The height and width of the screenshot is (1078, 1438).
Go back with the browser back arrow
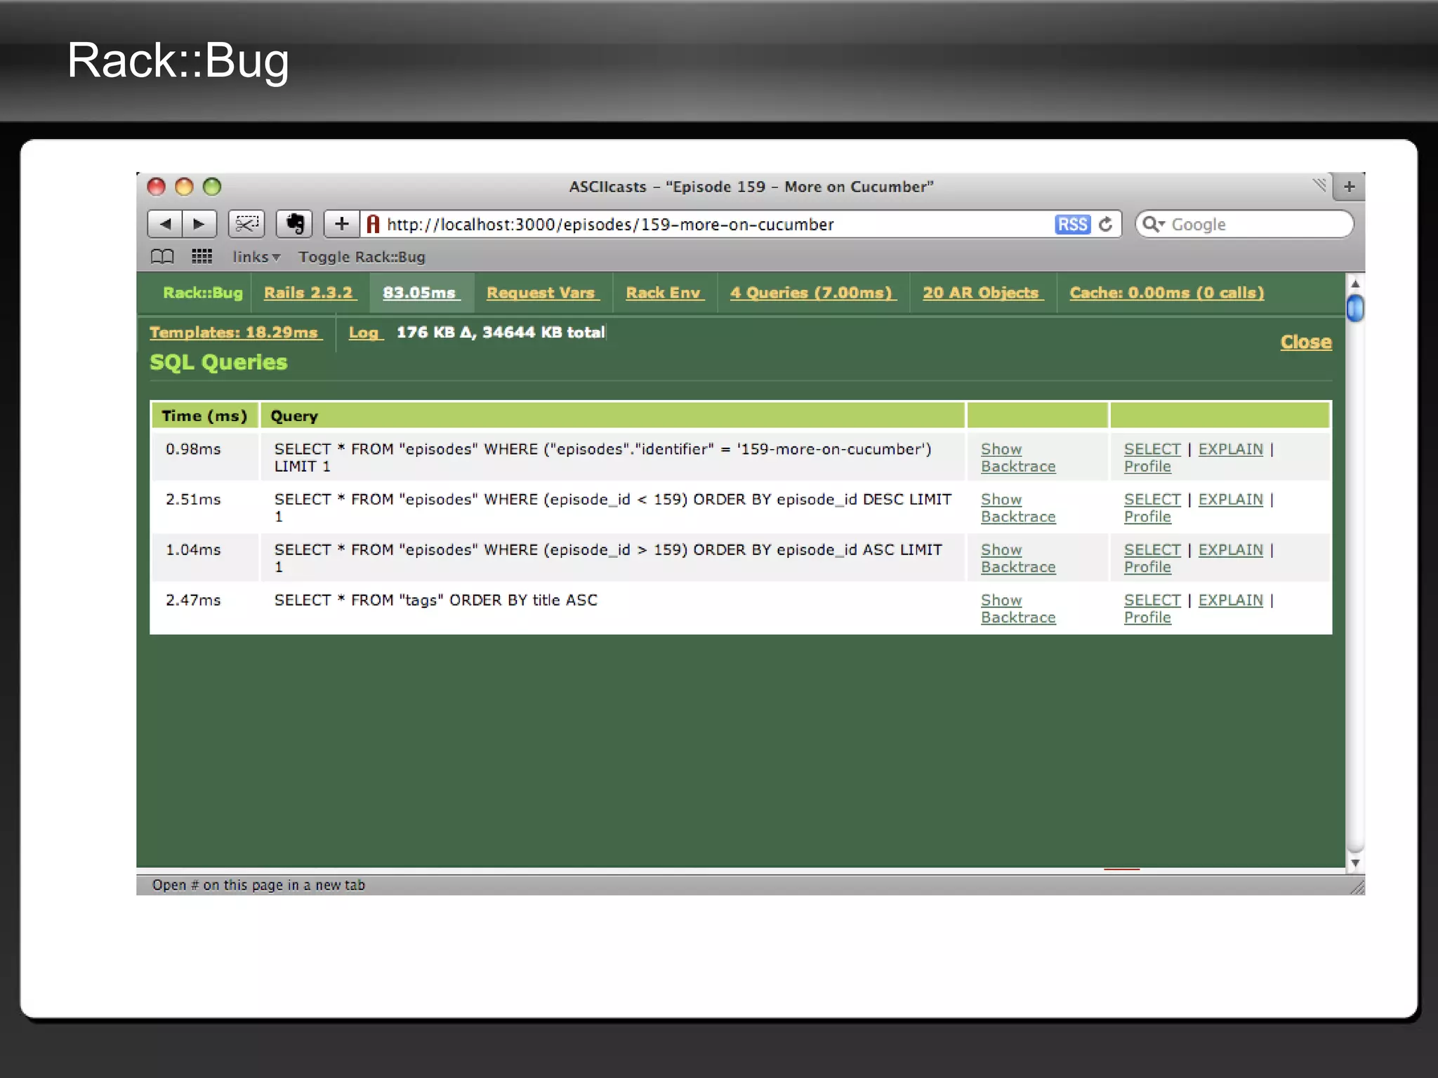[x=165, y=224]
